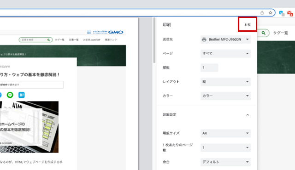Click the 部数 copies input field
295x170 pixels.
click(x=209, y=68)
